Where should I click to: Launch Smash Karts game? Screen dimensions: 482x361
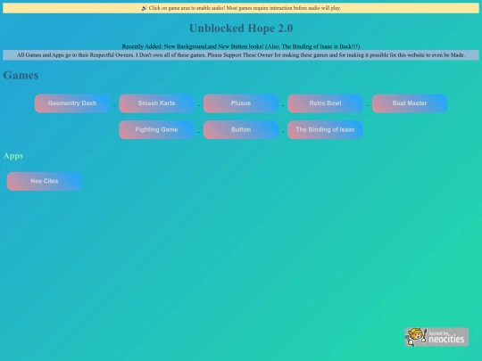pyautogui.click(x=156, y=103)
